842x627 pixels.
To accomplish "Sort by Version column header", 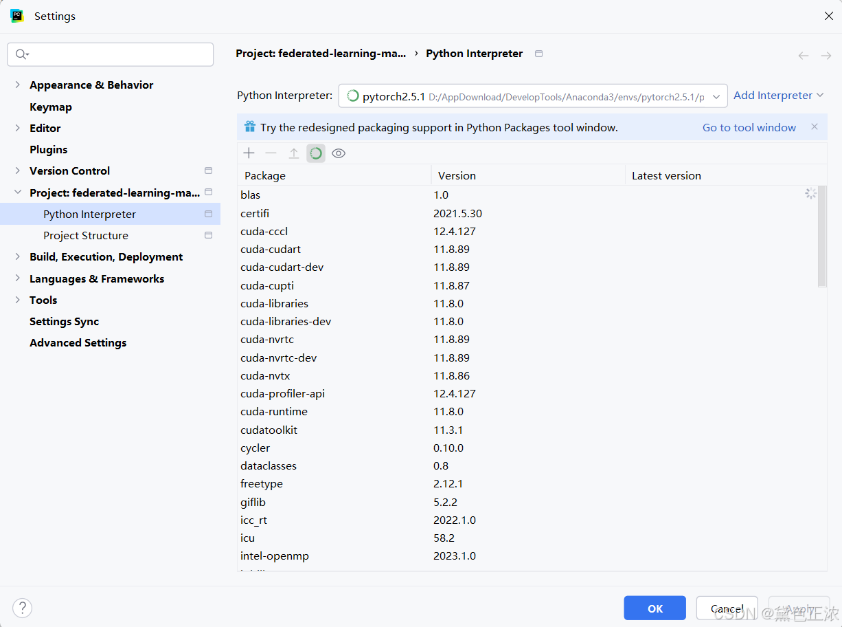I will click(528, 175).
